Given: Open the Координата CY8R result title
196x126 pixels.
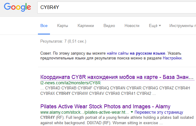Looking at the screenshot, I should (117, 77).
